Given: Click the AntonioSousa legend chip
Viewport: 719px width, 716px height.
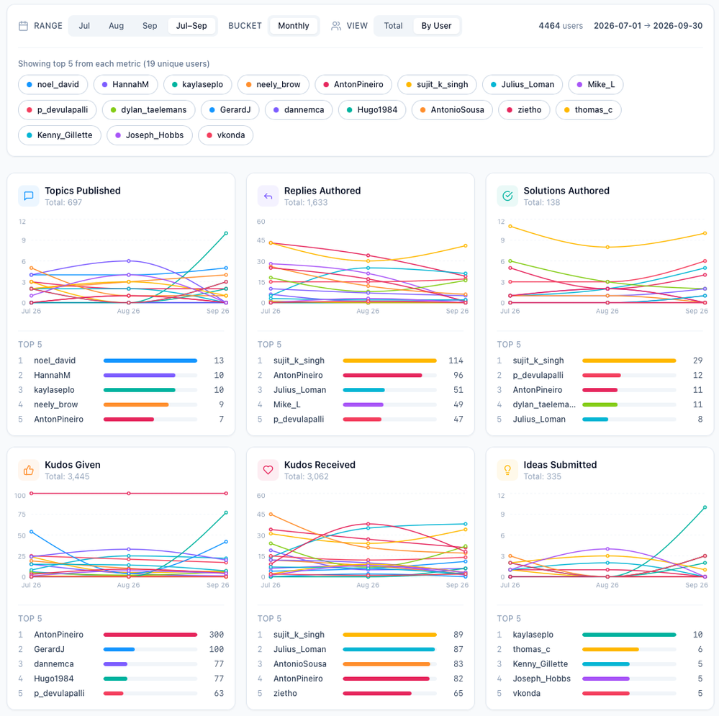Looking at the screenshot, I should (x=453, y=110).
